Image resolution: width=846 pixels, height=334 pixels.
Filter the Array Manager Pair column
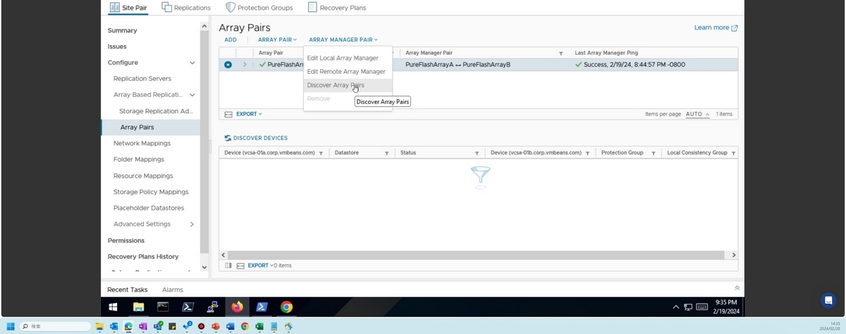561,53
